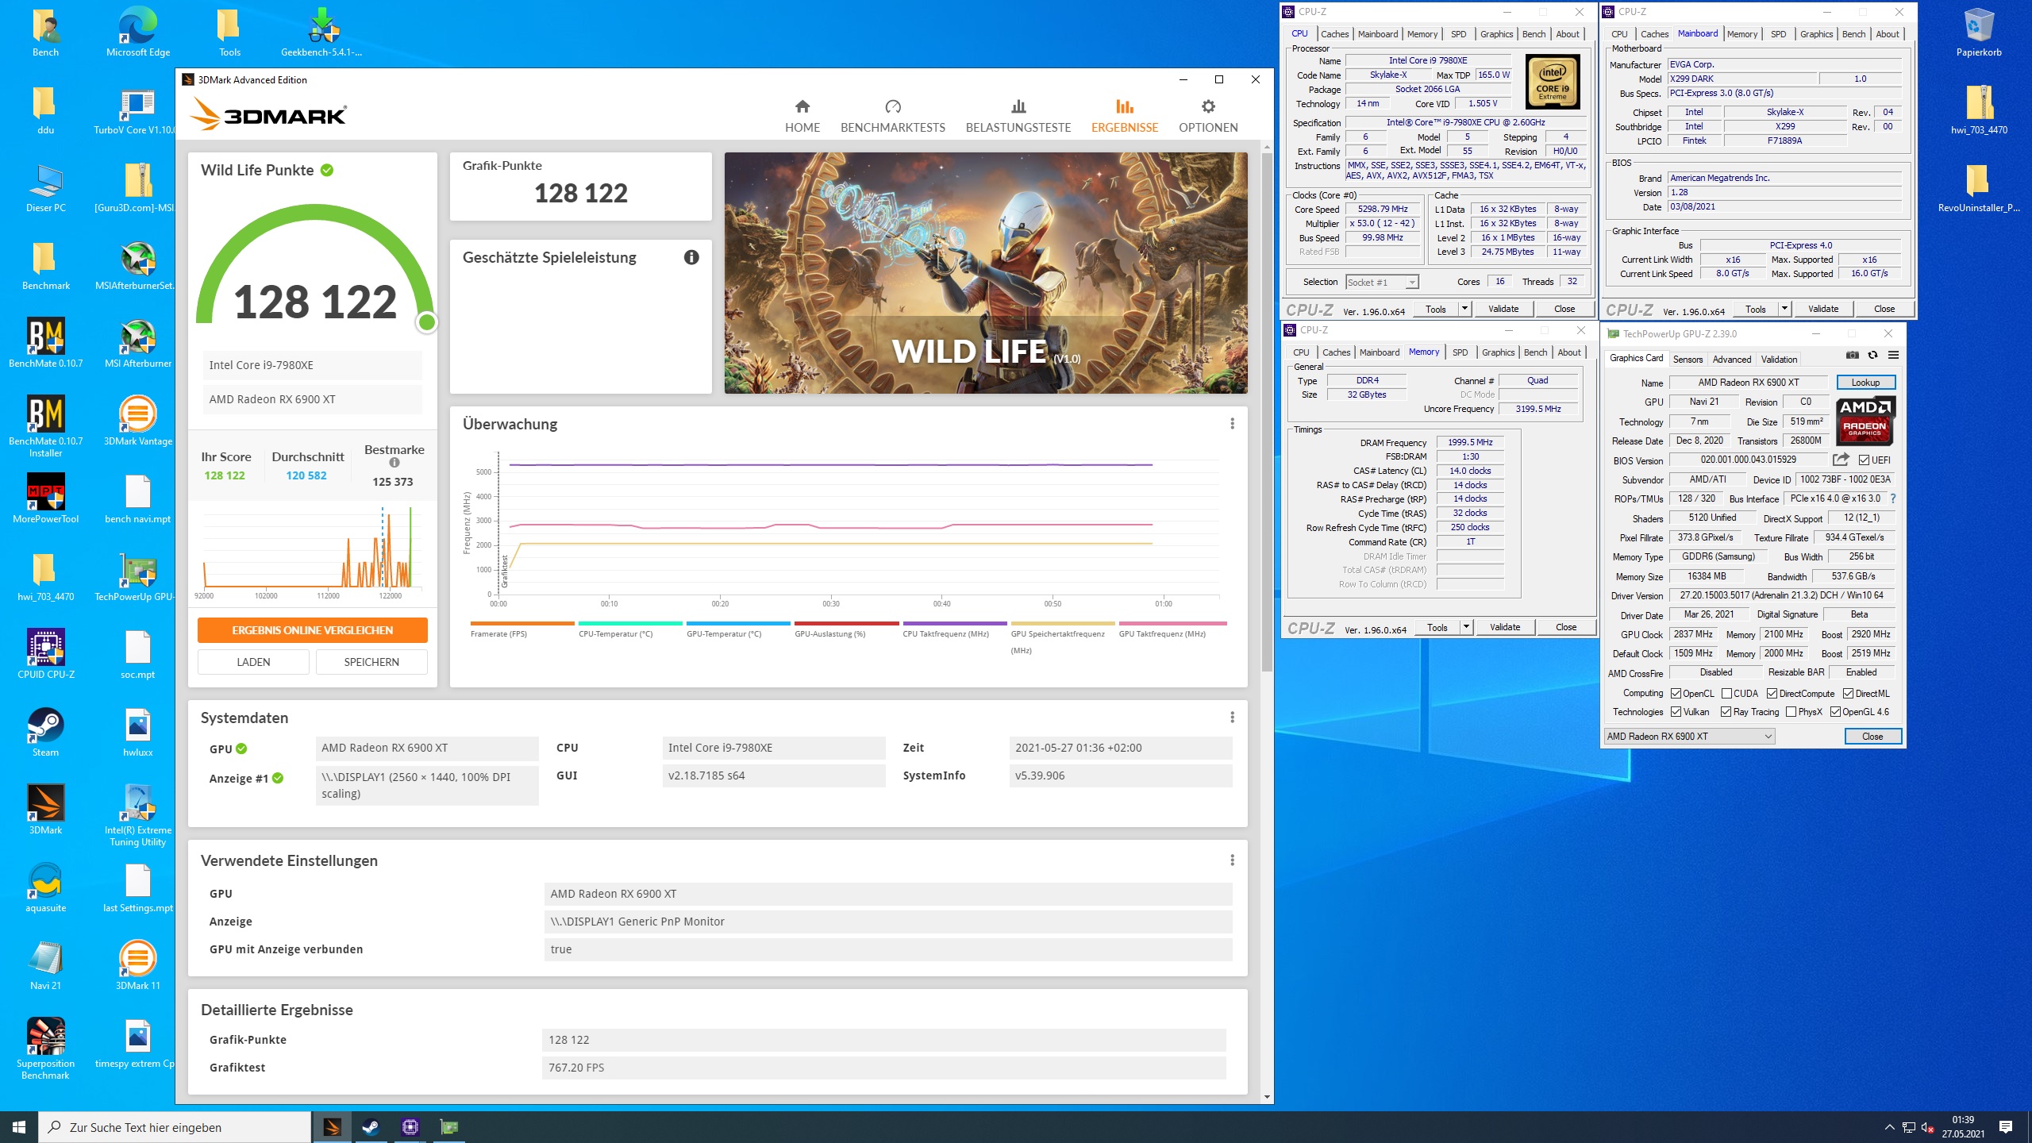The image size is (2032, 1143).
Task: Switch to ERGEBNISSE tab in 3DMark
Action: pyautogui.click(x=1124, y=115)
